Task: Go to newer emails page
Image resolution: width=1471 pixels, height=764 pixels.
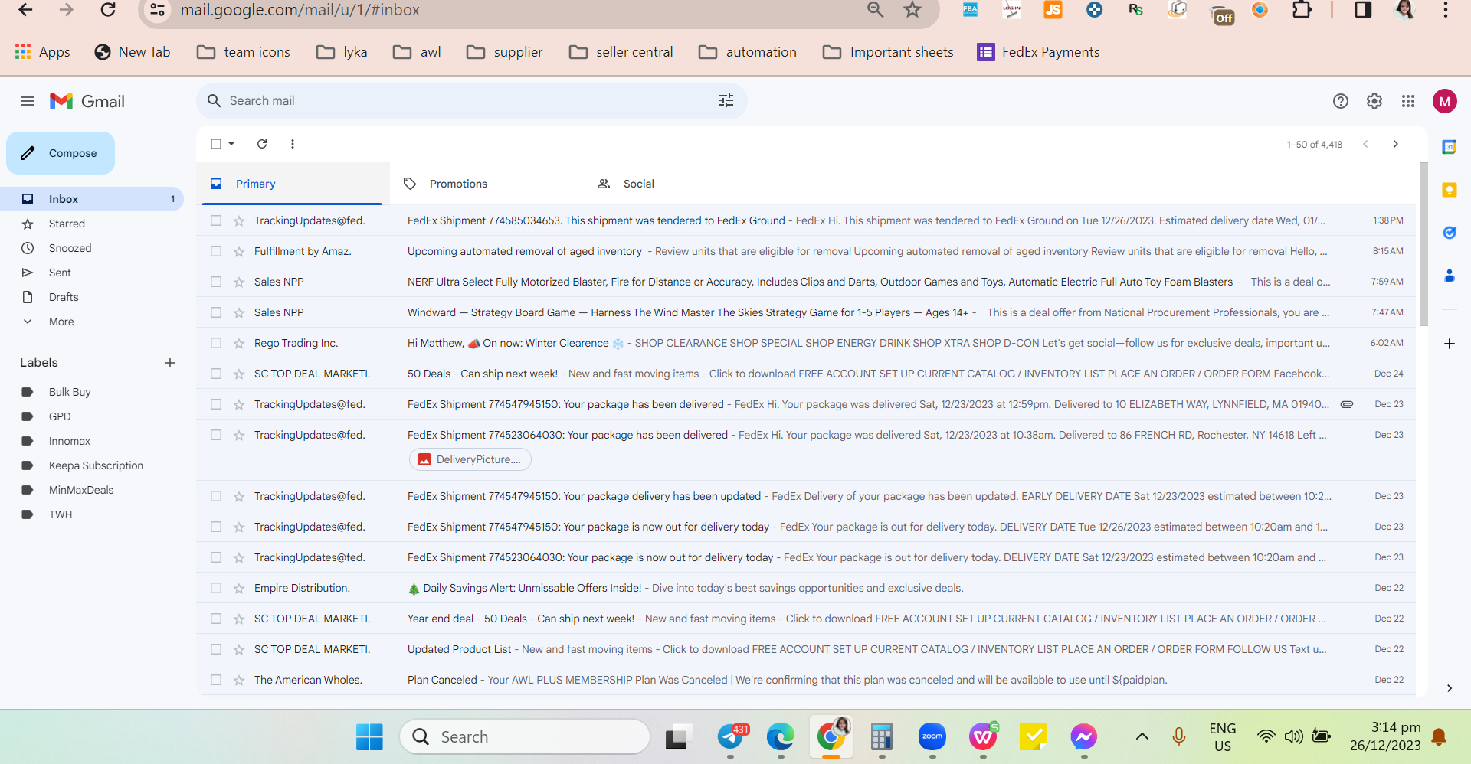Action: pos(1365,144)
